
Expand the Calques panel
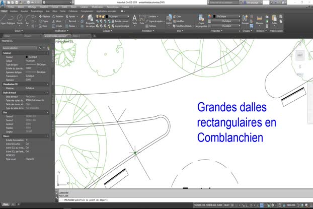pos(107,31)
